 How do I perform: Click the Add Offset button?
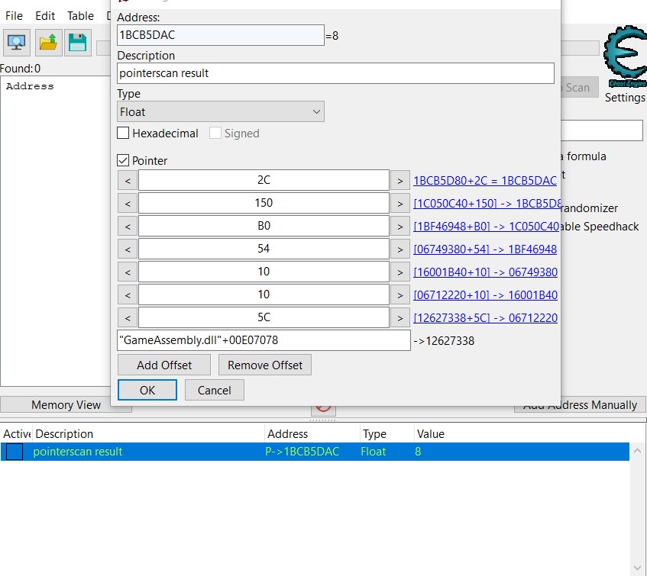[163, 365]
